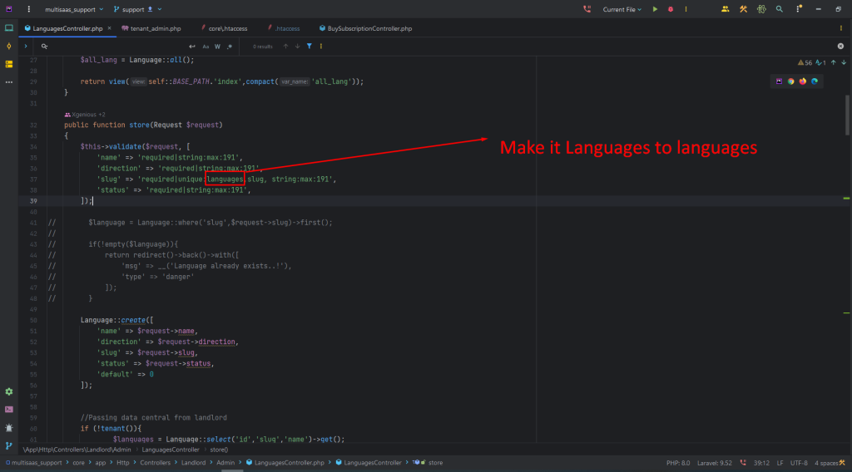Image resolution: width=852 pixels, height=472 pixels.
Task: Open the support branch dropdown
Action: click(137, 9)
